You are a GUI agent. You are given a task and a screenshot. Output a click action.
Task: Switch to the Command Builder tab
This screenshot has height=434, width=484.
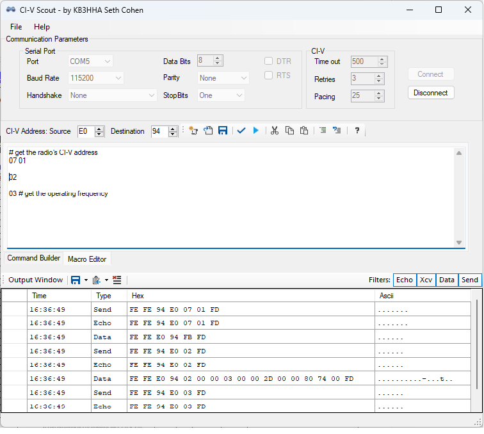click(34, 258)
